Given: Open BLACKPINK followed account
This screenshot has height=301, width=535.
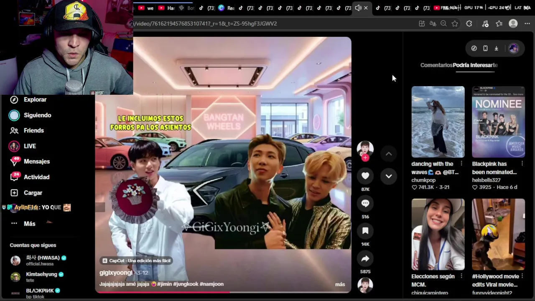Looking at the screenshot, I should click(x=35, y=293).
